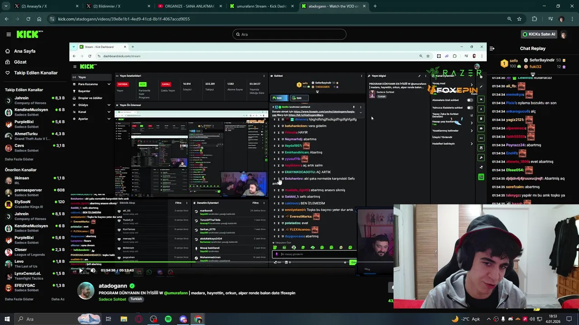Image resolution: width=579 pixels, height=325 pixels.
Task: Open AhmetTurku channel in followed list
Action: [x=34, y=136]
